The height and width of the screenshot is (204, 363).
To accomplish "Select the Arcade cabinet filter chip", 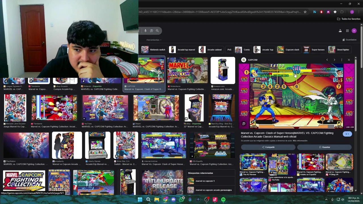I will pos(211,50).
